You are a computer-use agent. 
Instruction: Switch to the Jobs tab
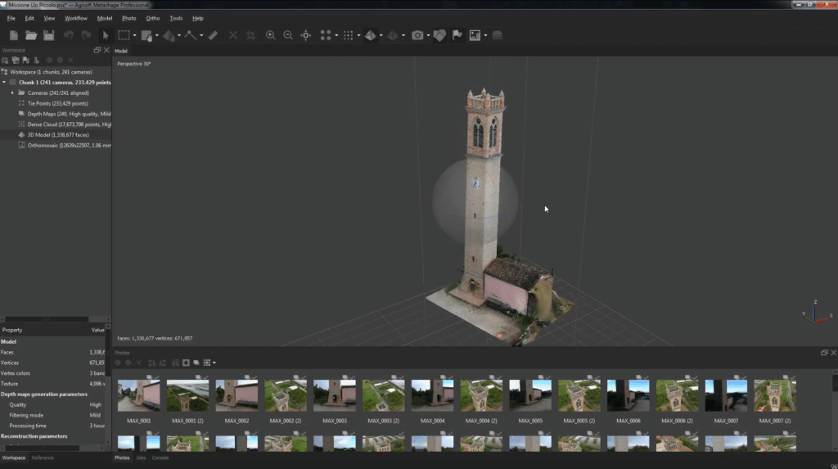pos(141,458)
